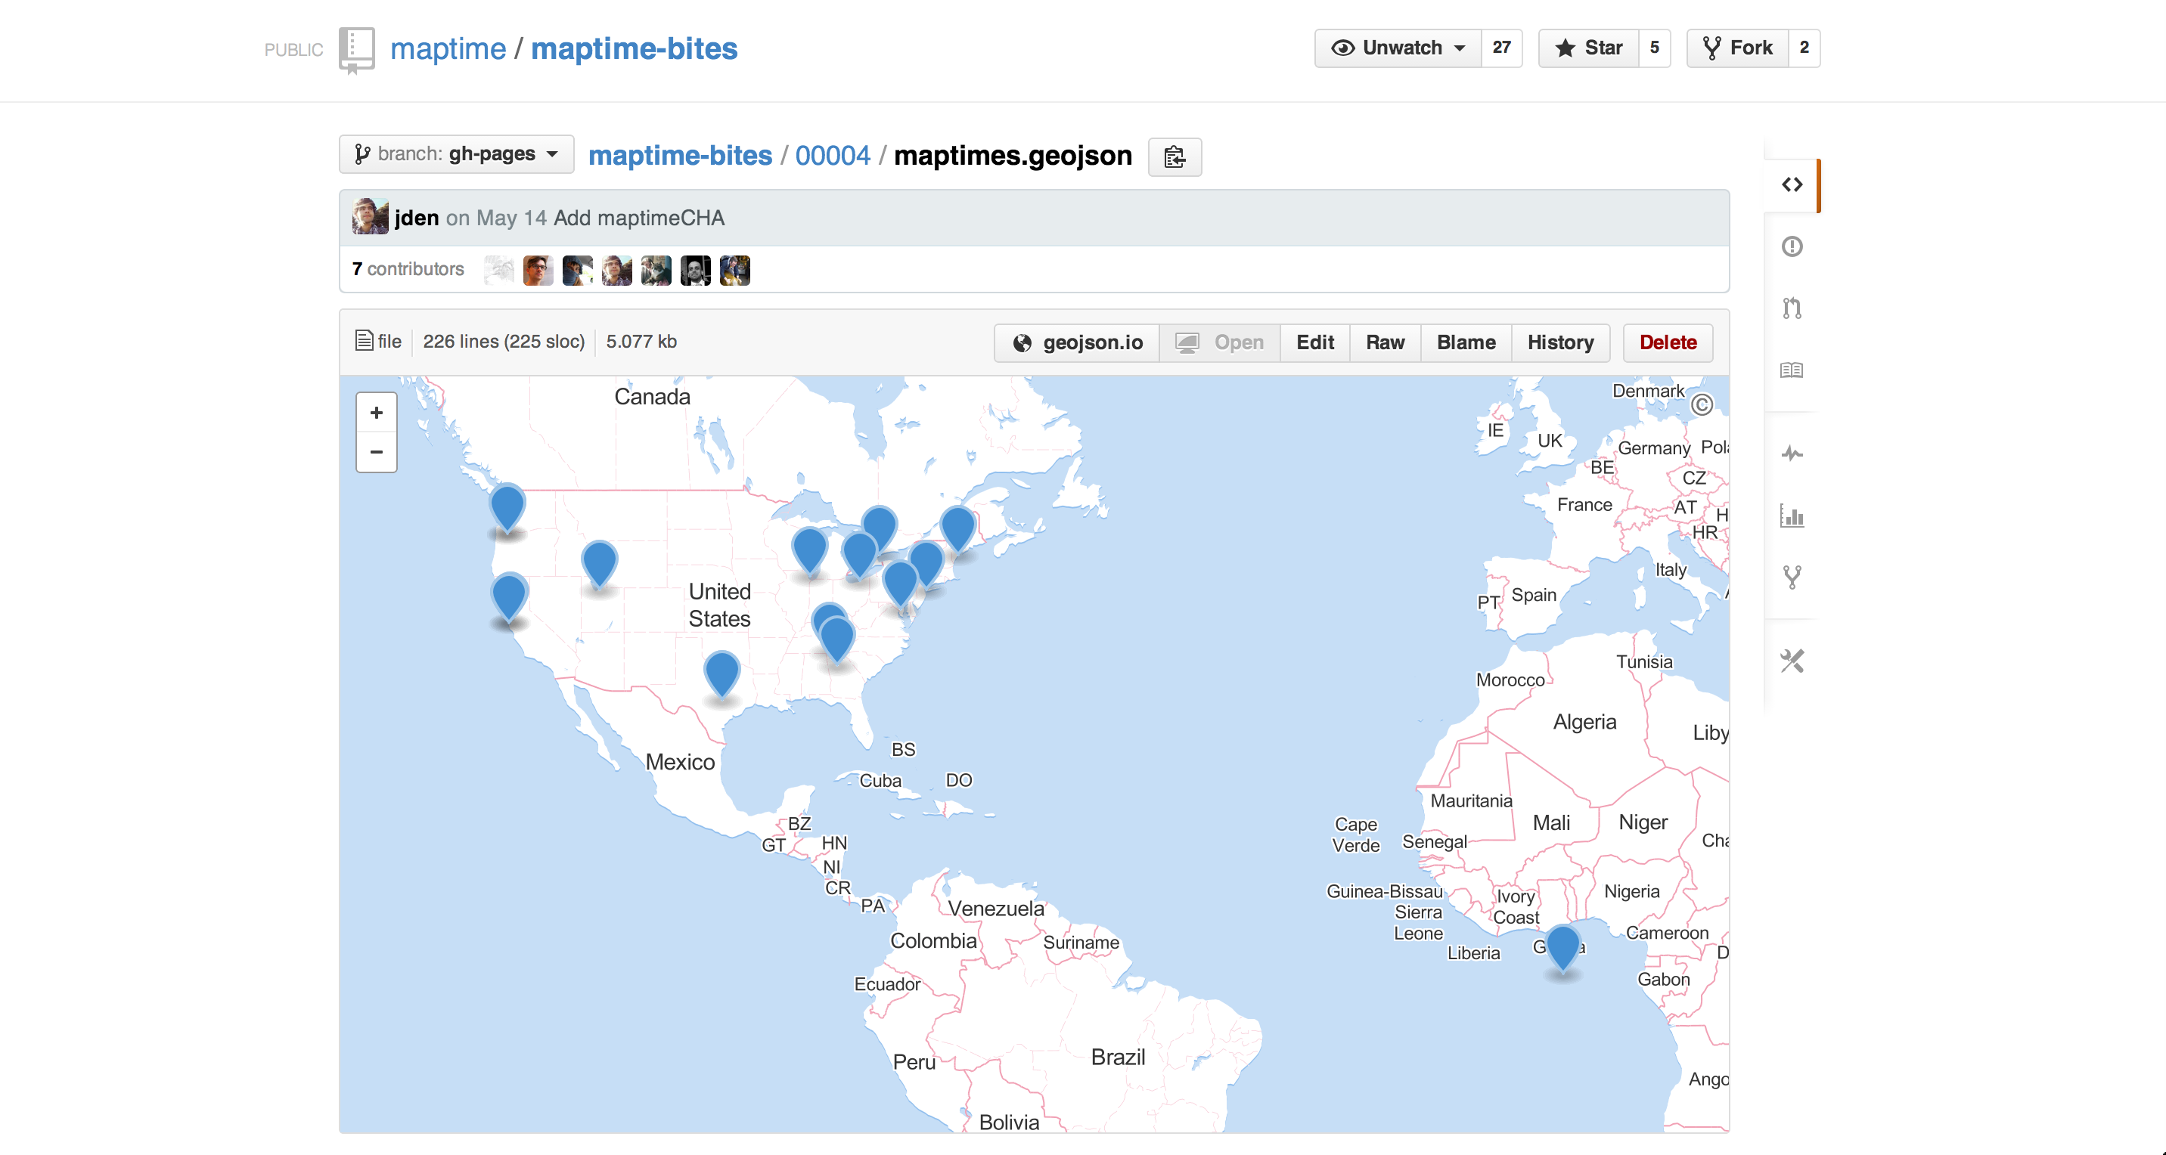The height and width of the screenshot is (1155, 2166).
Task: Open the Pulse activity icon
Action: (1792, 454)
